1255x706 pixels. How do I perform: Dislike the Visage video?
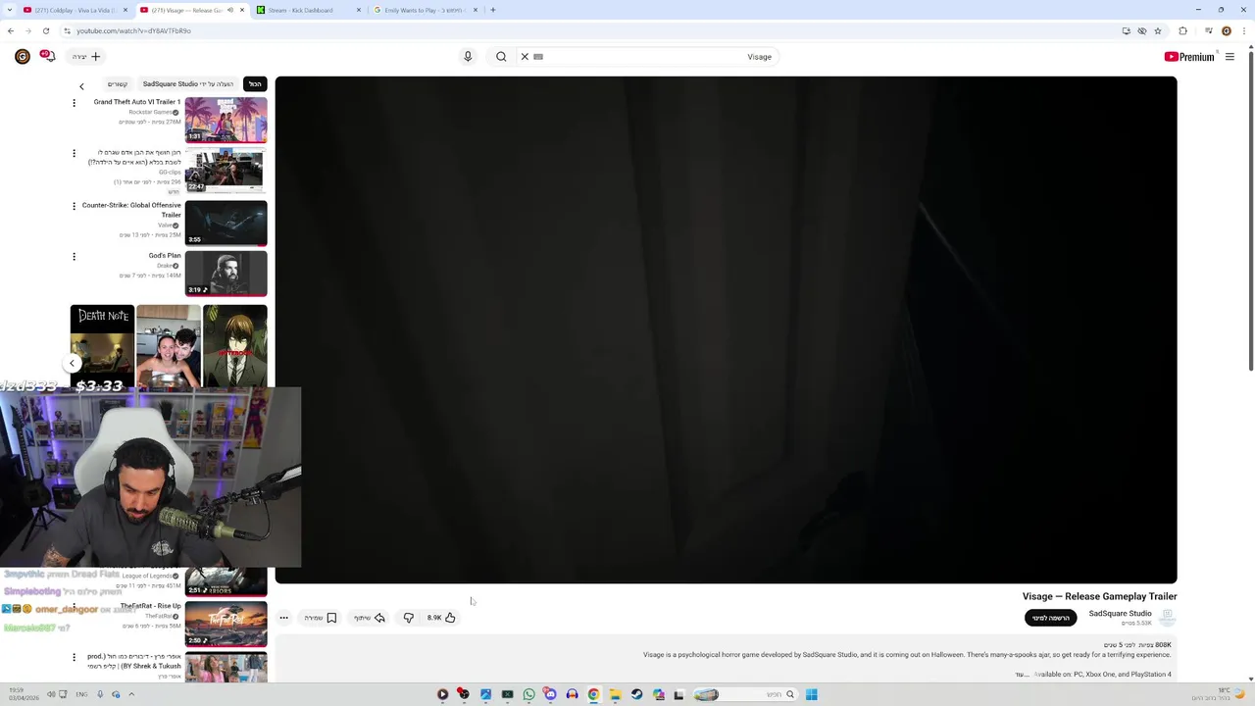[x=409, y=618]
